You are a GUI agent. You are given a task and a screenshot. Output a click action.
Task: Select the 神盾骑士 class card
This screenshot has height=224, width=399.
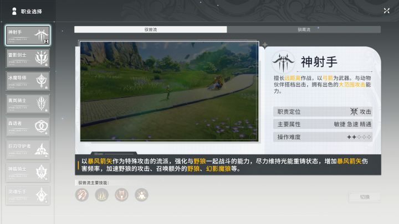coord(28,172)
